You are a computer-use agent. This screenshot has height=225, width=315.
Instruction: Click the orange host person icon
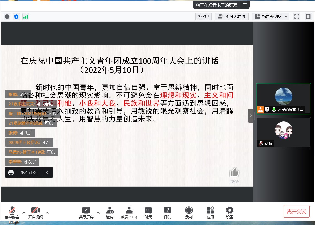pos(260,110)
